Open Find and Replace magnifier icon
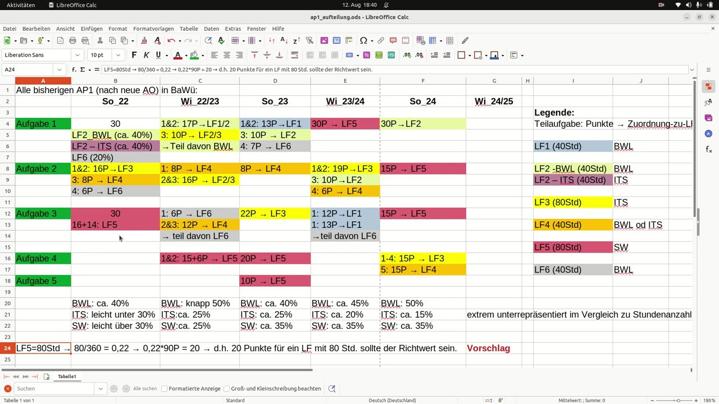Screen dimensions: 719x404 pyautogui.click(x=208, y=40)
